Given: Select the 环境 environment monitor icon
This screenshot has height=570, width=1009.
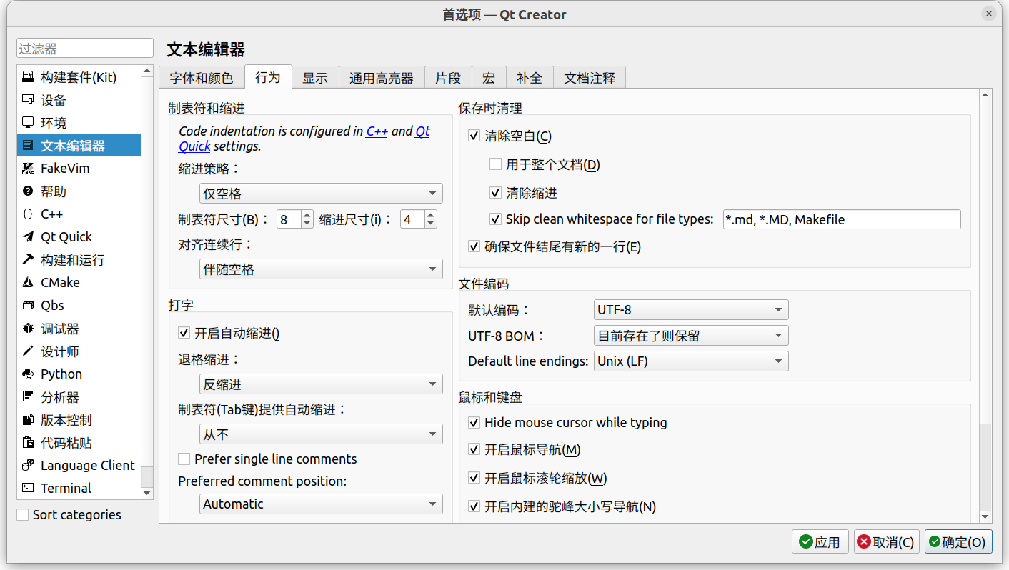Looking at the screenshot, I should (28, 123).
